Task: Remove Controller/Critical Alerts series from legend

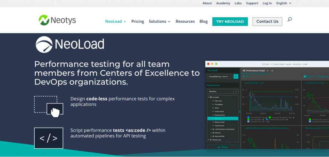Action: tap(287, 120)
